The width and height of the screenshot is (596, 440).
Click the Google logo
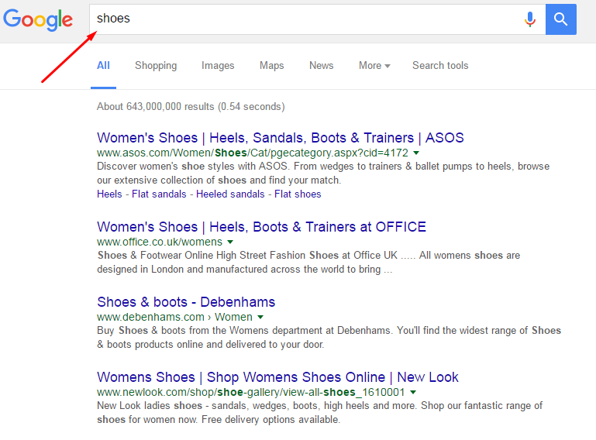tap(38, 20)
